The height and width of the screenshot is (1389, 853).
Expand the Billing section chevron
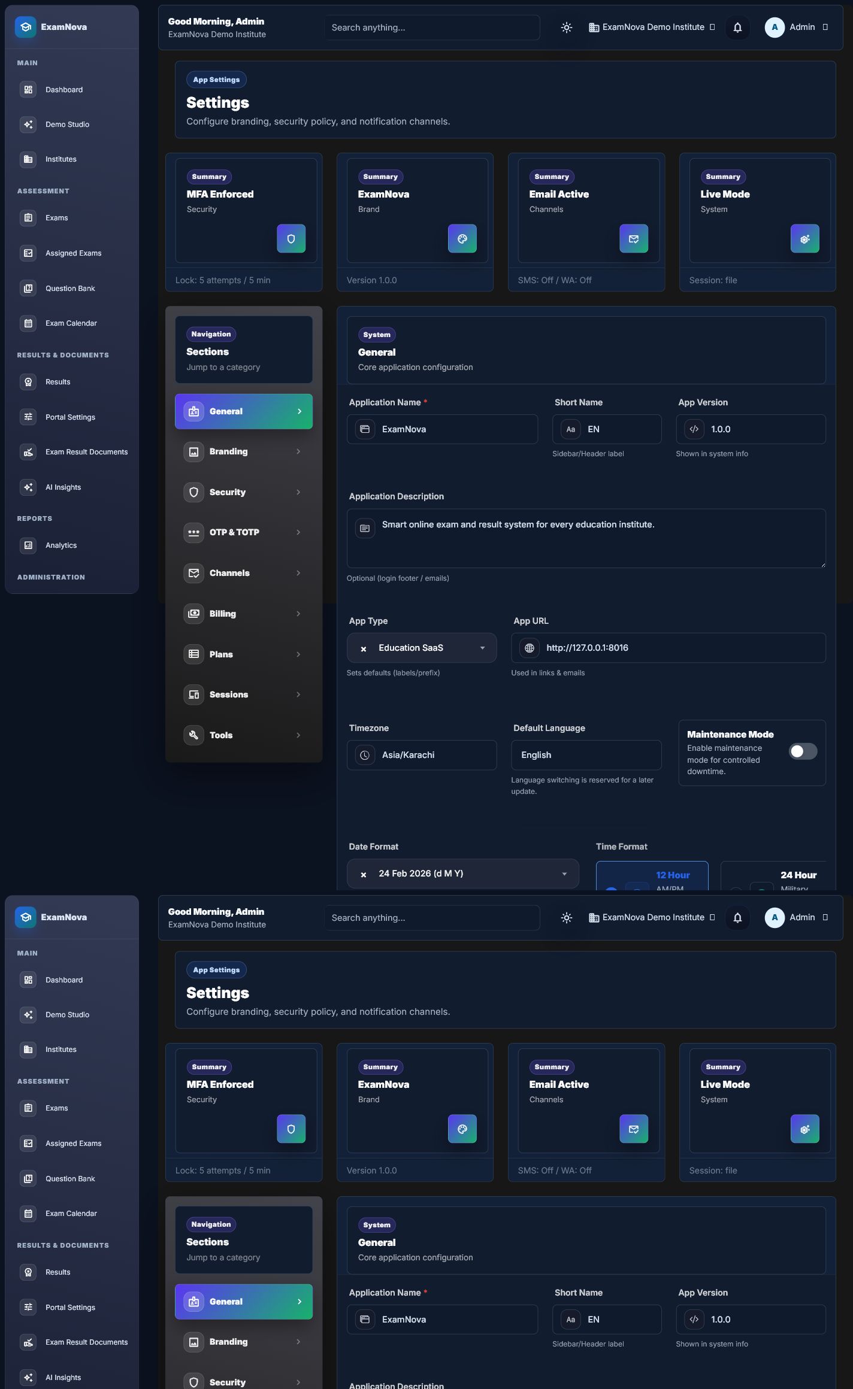coord(298,614)
